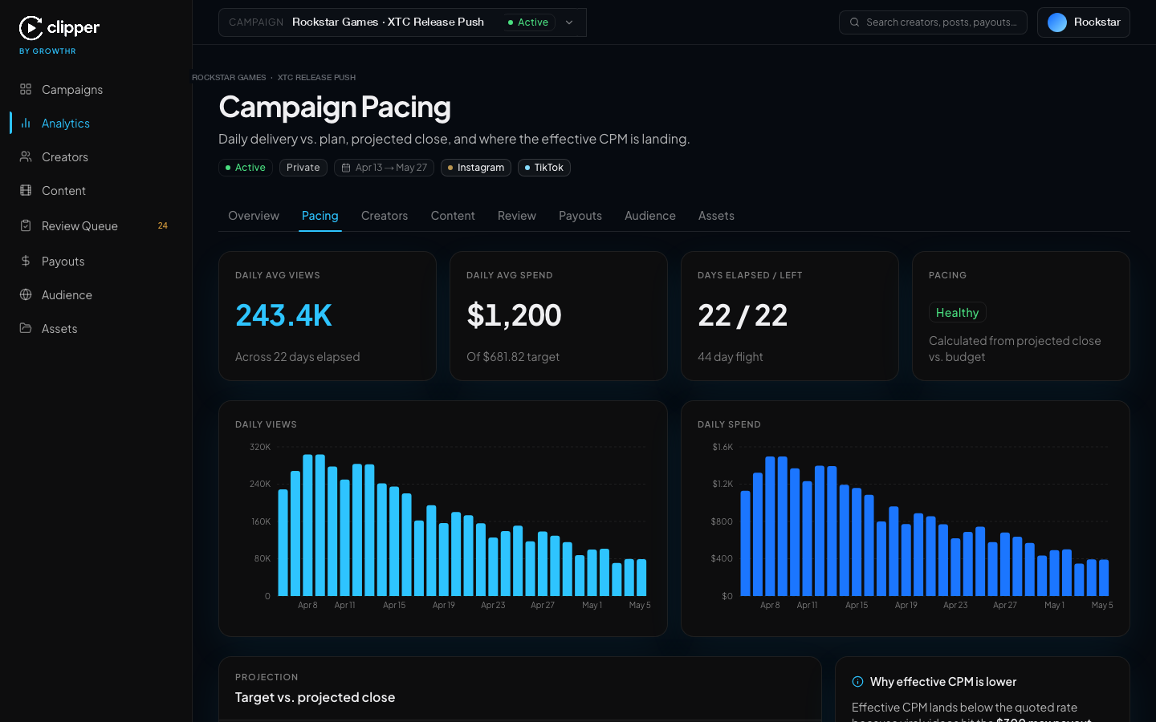Click the Assets folder icon

[x=26, y=328]
